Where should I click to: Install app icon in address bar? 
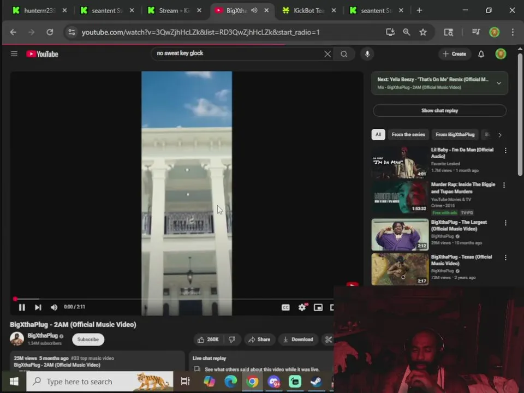390,32
